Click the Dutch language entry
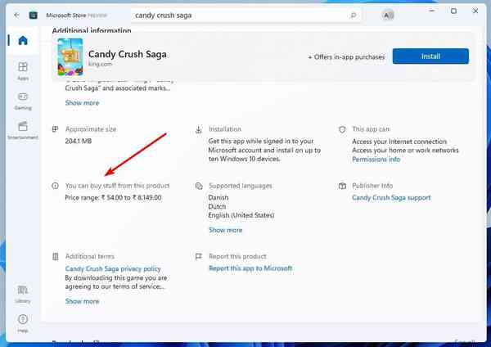 pyautogui.click(x=217, y=207)
